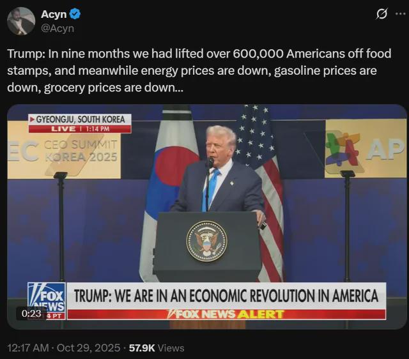Play the Trump speech video
The width and height of the screenshot is (409, 359).
click(x=207, y=217)
